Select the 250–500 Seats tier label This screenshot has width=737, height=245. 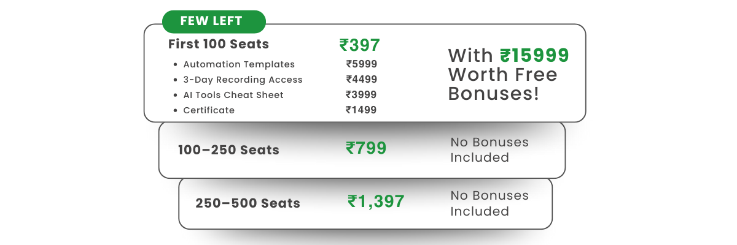point(248,203)
